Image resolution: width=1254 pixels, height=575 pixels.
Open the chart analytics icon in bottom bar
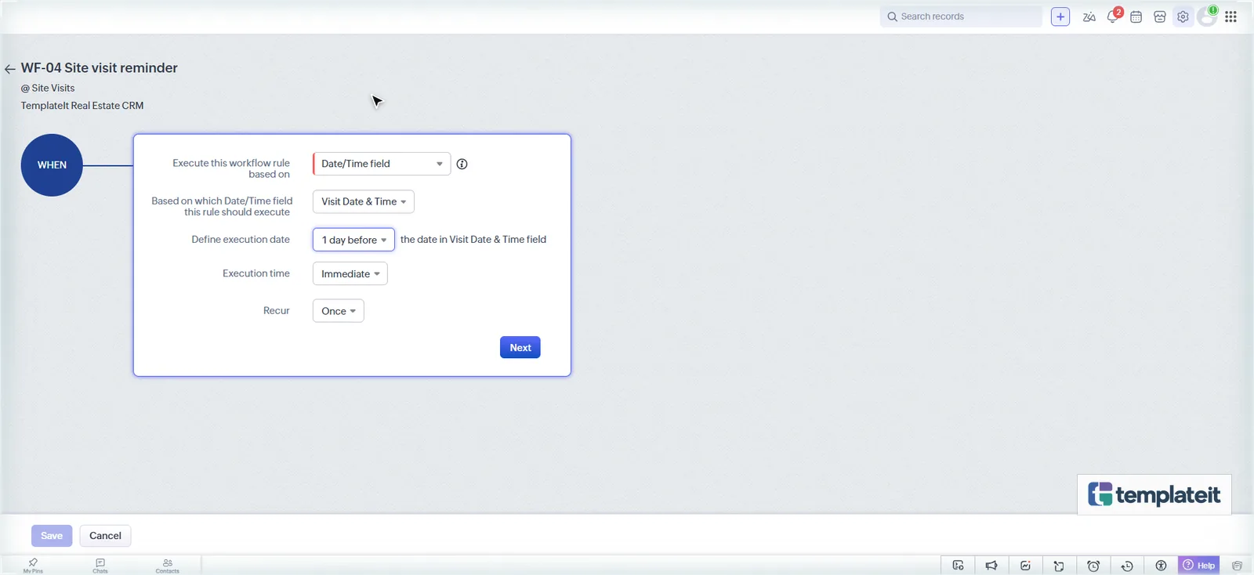(1025, 566)
